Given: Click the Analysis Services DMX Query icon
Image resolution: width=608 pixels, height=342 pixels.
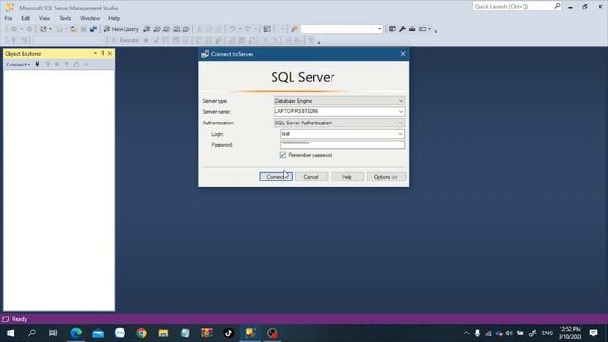Looking at the screenshot, I should point(166,29).
